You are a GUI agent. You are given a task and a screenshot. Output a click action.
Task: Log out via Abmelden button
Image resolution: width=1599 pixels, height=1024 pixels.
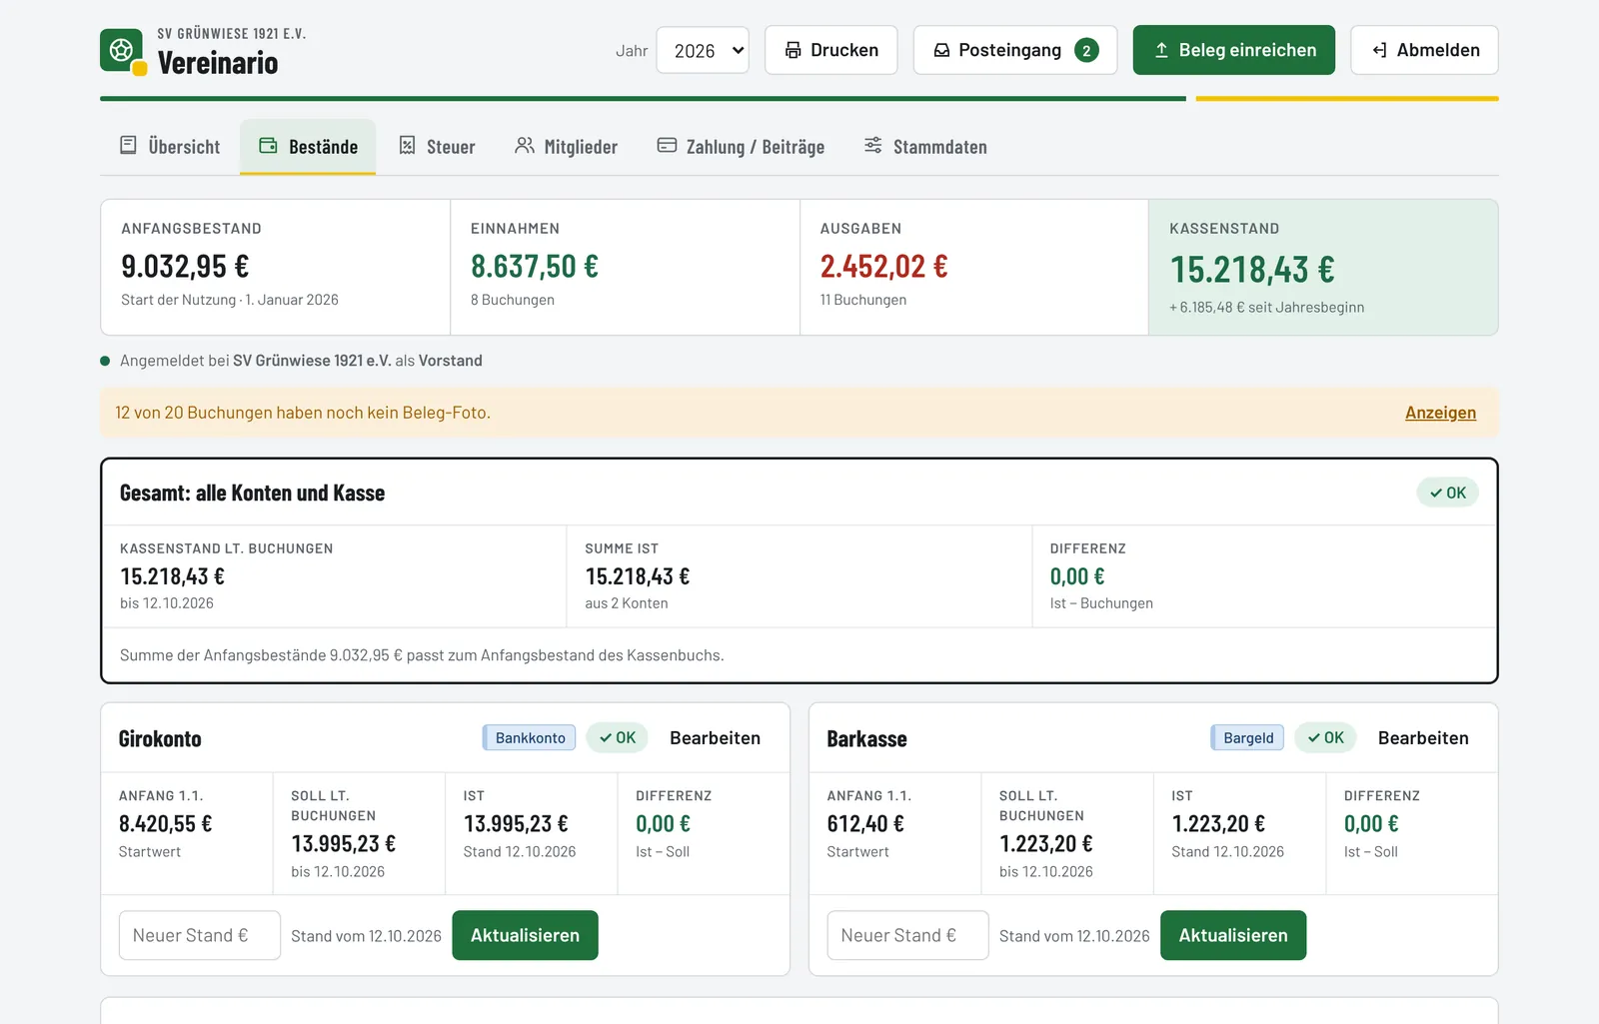[1424, 50]
